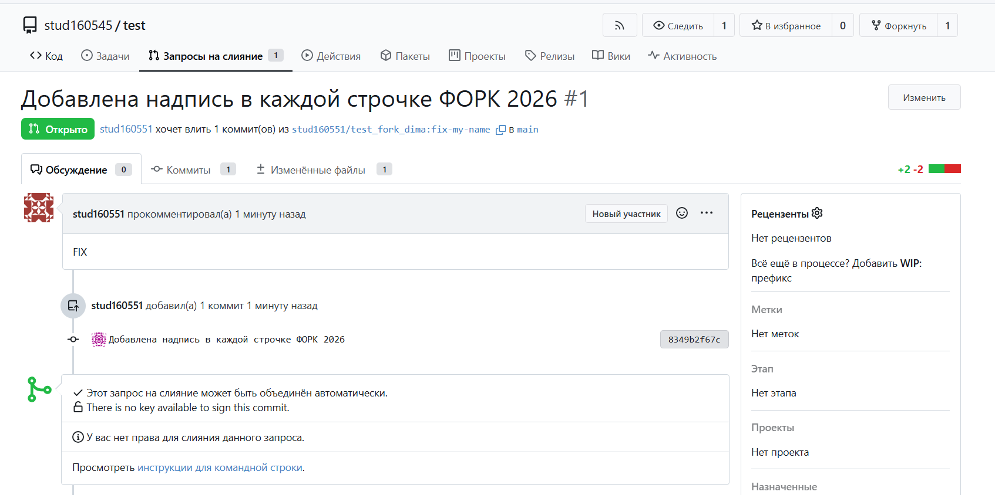This screenshot has width=995, height=495.
Task: Watch the repository via Следить
Action: (x=678, y=26)
